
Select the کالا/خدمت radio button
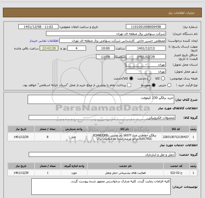(131, 78)
